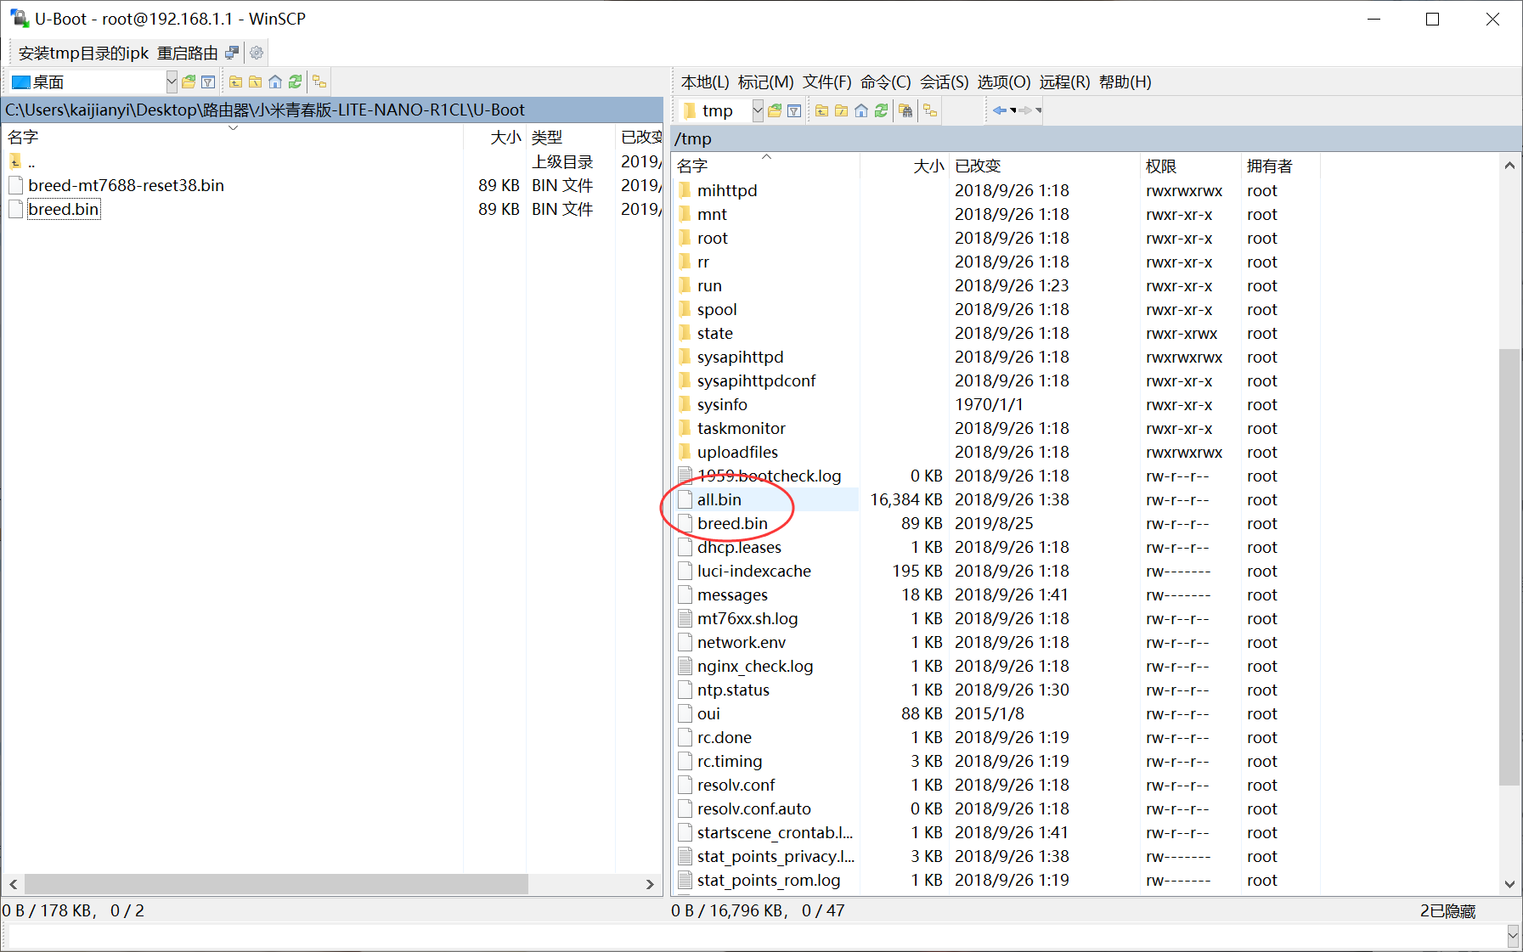Click the uploadfiles folder icon

pos(685,452)
